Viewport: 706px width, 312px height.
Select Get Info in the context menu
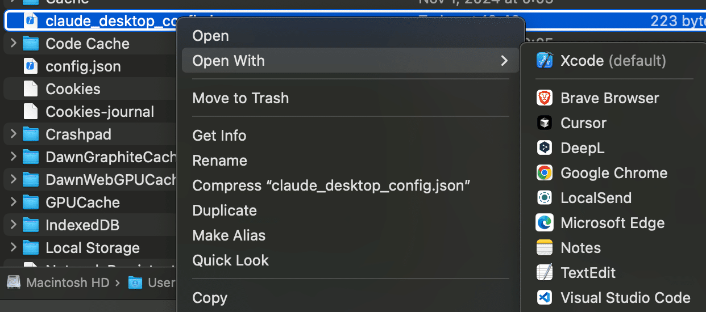pos(219,136)
